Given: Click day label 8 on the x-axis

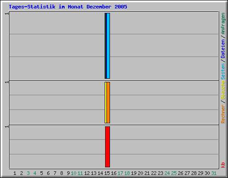Looking at the screenshot, I should click(x=61, y=173).
